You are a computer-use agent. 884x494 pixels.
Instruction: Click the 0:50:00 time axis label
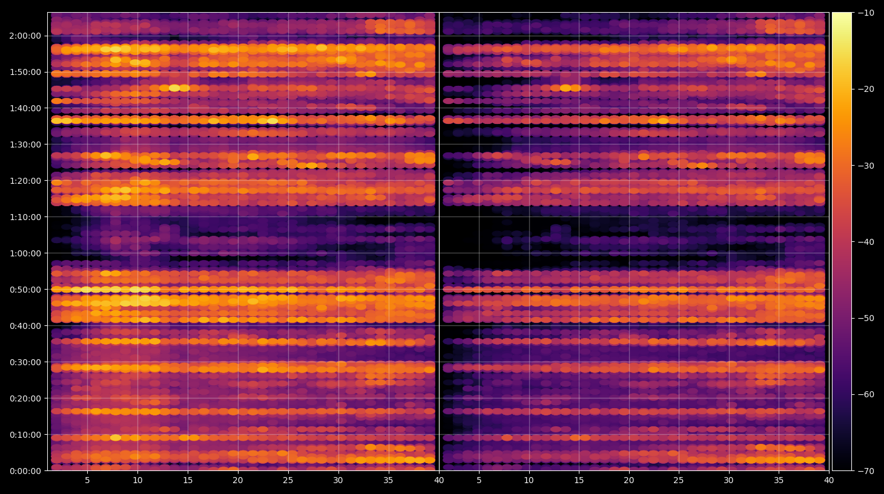coord(25,290)
